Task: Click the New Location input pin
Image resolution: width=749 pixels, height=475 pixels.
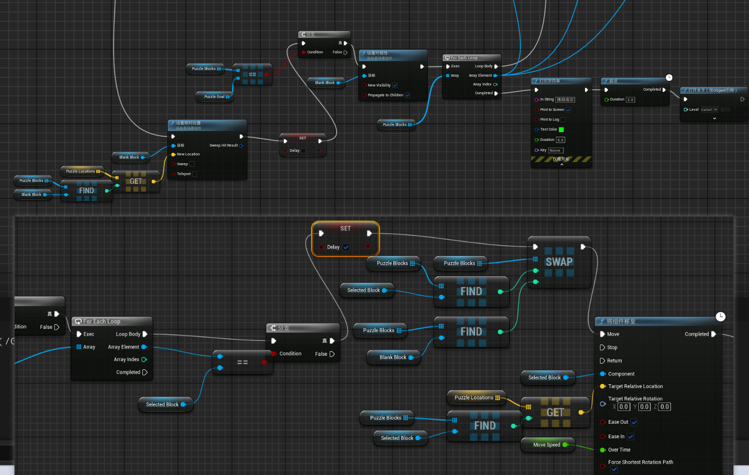Action: 173,154
